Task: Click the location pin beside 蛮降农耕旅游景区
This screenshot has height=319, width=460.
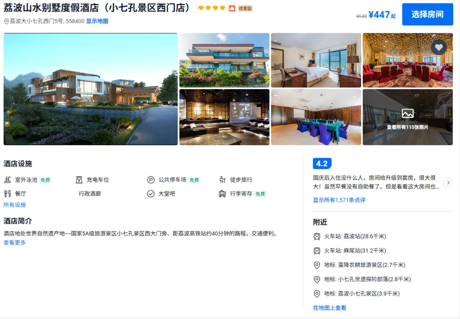Action: [317, 265]
